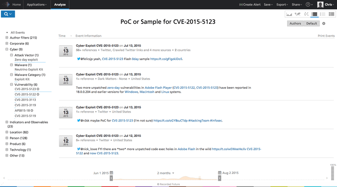Toggle the Authors view button
337x187 pixels.
[x=295, y=23]
